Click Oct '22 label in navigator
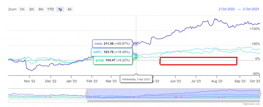Image resolution: width=263 pixels, height=107 pixels. tap(92, 97)
